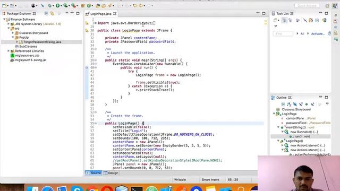The image size is (340, 191).
Task: Click the Open Task icon in toolbar
Action: click(104, 6)
